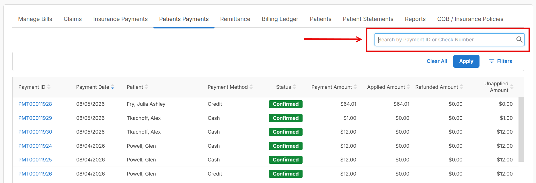Toggle Payment Date sort arrow
Viewport: 536px width, 183px height.
[112, 87]
